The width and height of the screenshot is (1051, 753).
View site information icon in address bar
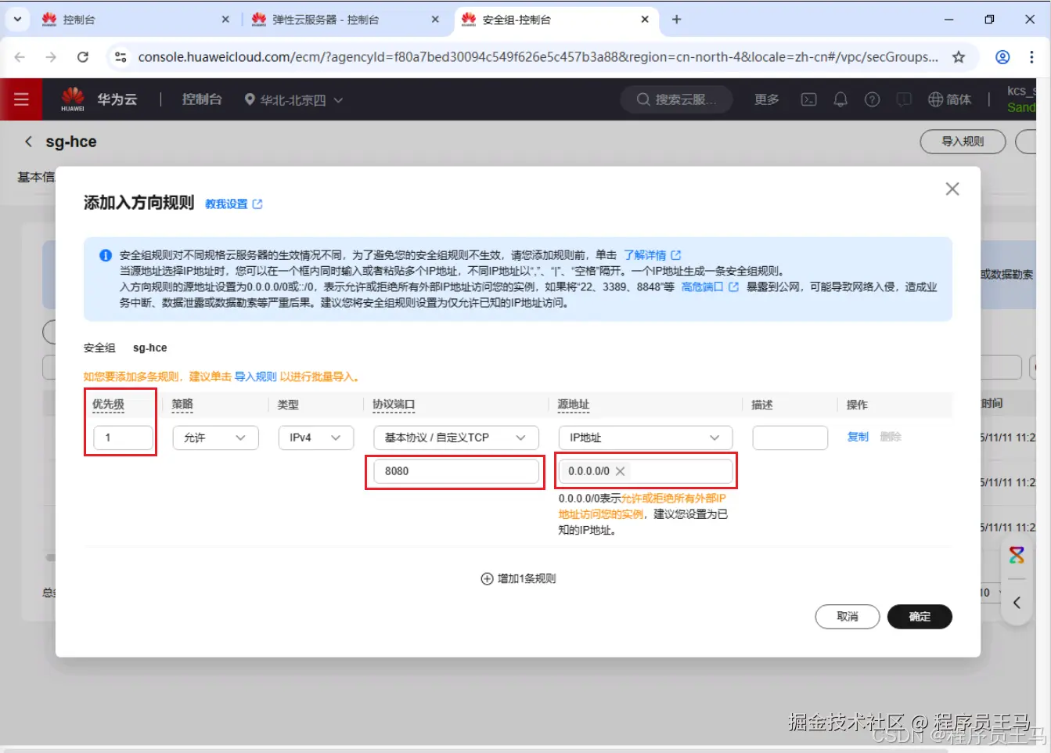tap(121, 57)
